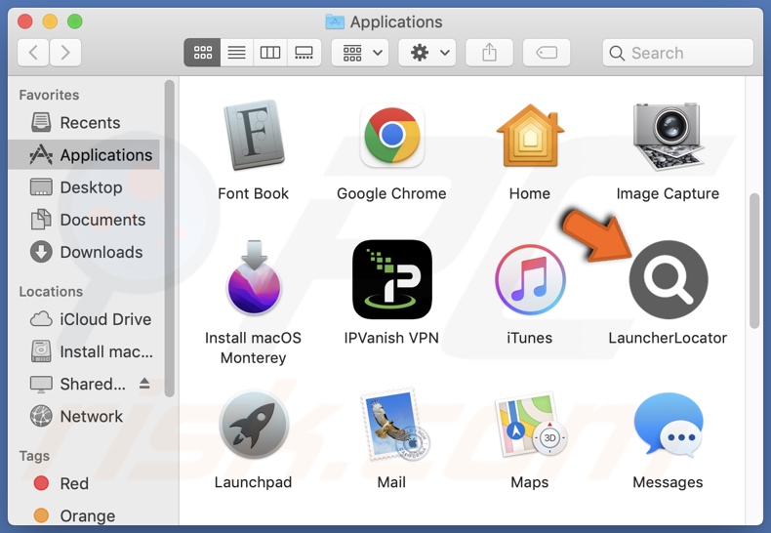Click the Edit Tags toolbar button

pos(547,52)
